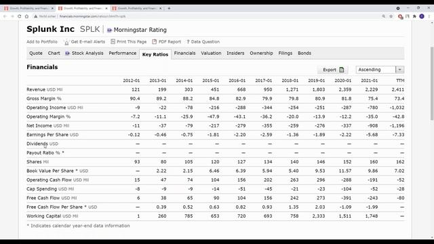Click the 2021-01 column header
The height and width of the screenshot is (244, 434).
(370, 81)
